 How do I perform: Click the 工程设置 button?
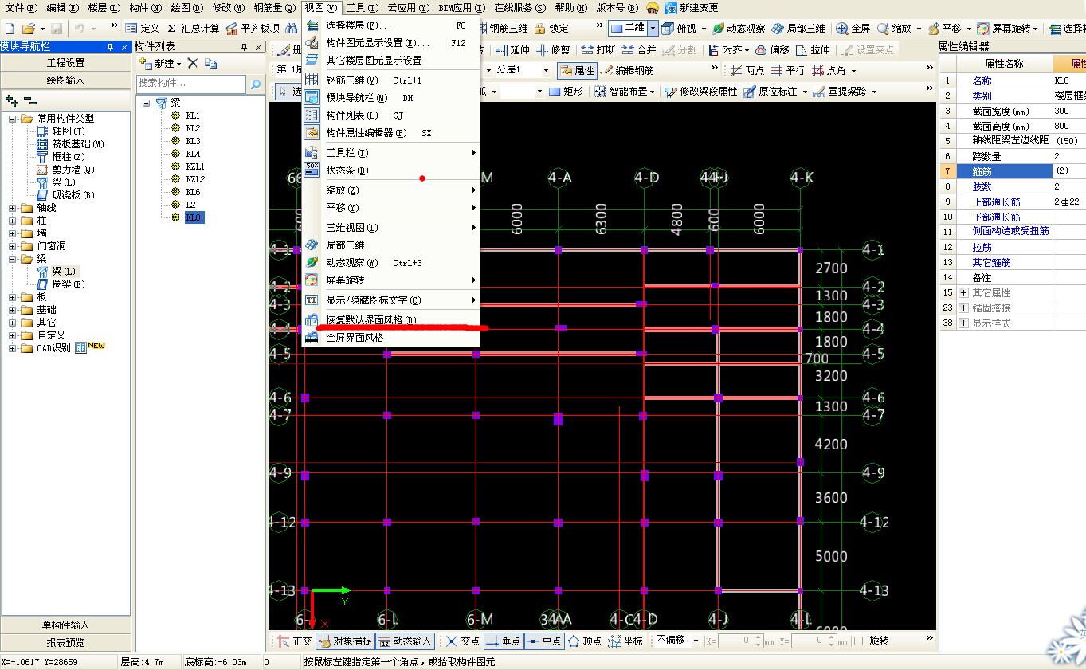pos(66,63)
